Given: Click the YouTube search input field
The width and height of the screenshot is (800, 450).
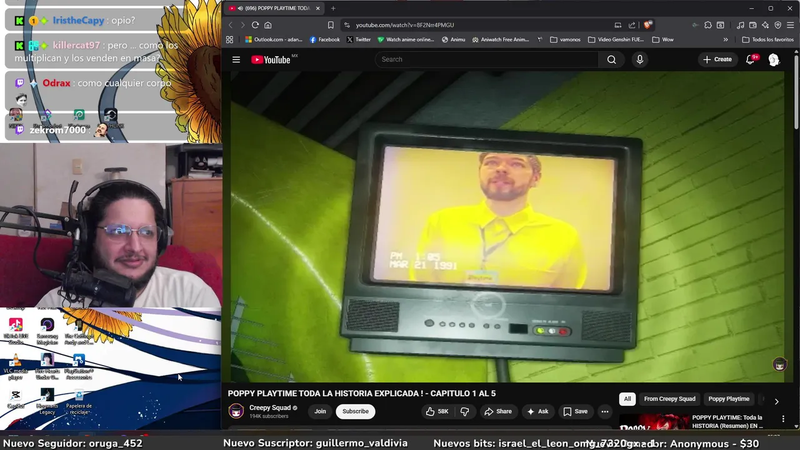Looking at the screenshot, I should click(x=487, y=59).
